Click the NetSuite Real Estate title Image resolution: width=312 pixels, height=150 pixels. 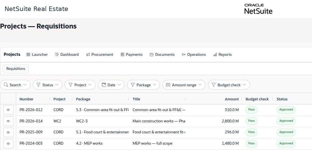[36, 9]
